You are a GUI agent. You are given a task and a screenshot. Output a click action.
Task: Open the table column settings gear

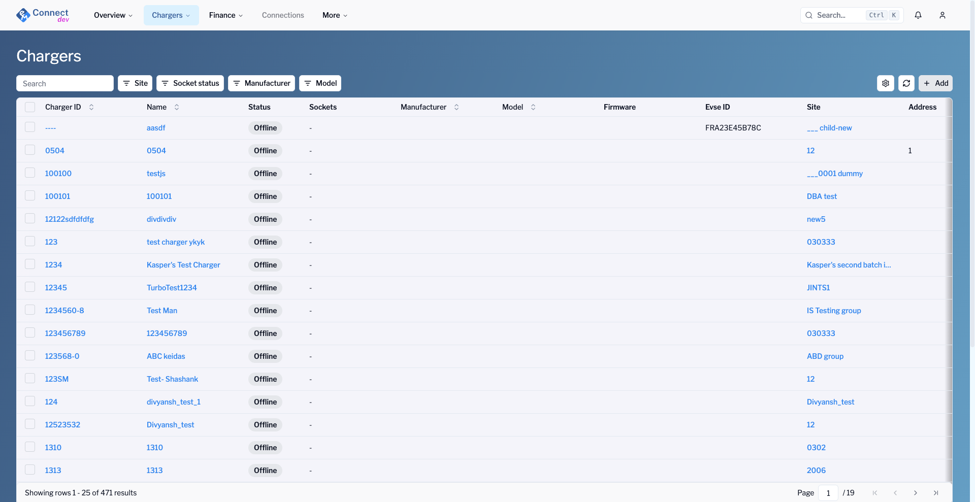886,83
